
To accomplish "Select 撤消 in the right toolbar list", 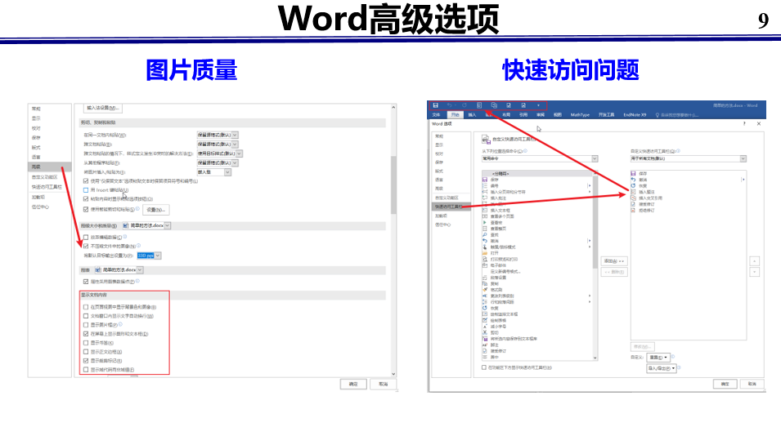I will point(640,180).
